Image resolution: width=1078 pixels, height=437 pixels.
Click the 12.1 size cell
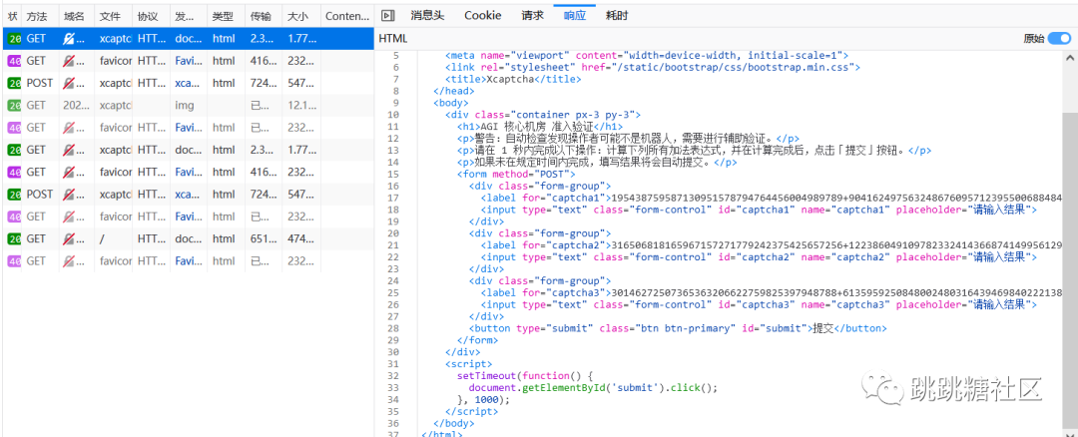(301, 106)
